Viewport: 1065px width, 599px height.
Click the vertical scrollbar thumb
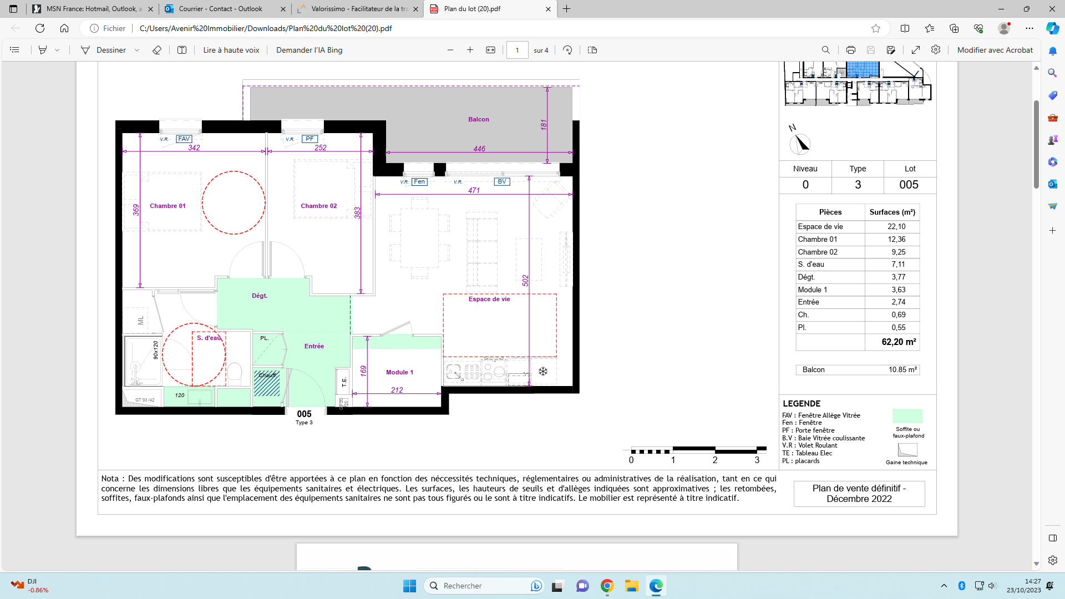coord(1036,144)
